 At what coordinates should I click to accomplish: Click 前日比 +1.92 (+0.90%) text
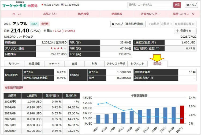click(x=59, y=31)
